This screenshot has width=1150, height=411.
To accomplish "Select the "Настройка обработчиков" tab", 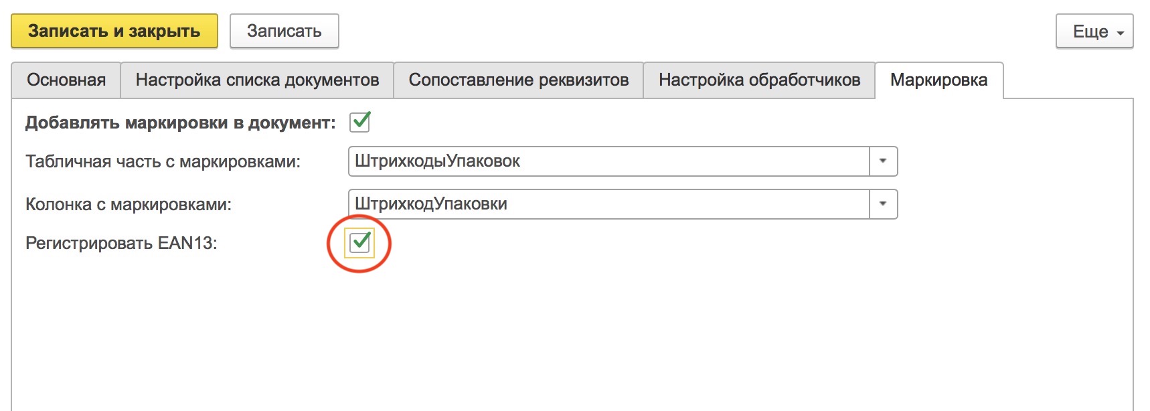I will coord(760,80).
